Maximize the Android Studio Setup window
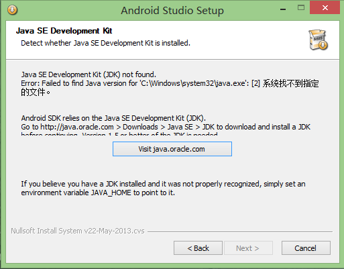This screenshot has height=269, width=344. pyautogui.click(x=301, y=8)
